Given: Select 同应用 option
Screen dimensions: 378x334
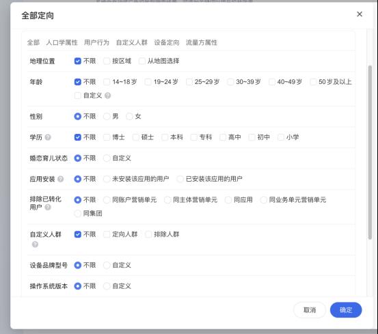Looking at the screenshot, I should (x=228, y=200).
